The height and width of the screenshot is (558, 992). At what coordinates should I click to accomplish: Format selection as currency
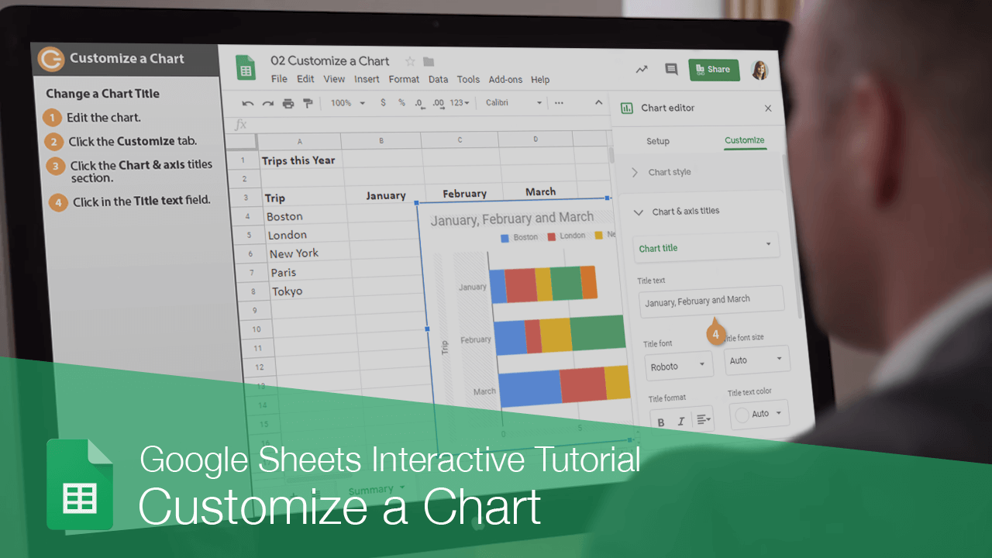[383, 102]
